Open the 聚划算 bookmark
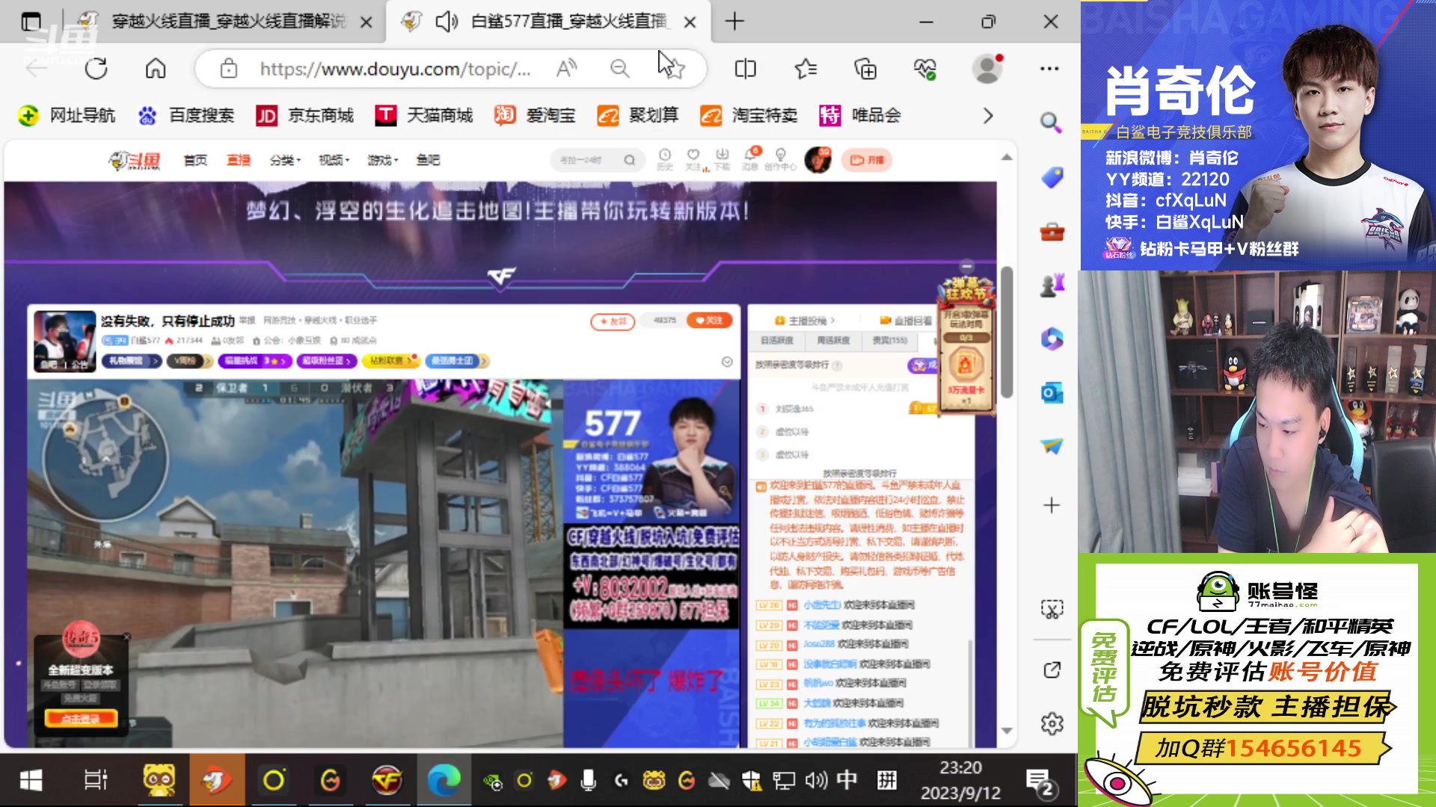 point(638,115)
